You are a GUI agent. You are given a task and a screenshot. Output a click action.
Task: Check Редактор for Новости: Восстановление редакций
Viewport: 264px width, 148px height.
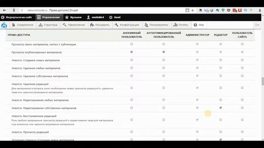point(221,120)
